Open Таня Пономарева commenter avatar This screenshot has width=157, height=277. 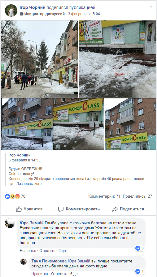(x=24, y=262)
